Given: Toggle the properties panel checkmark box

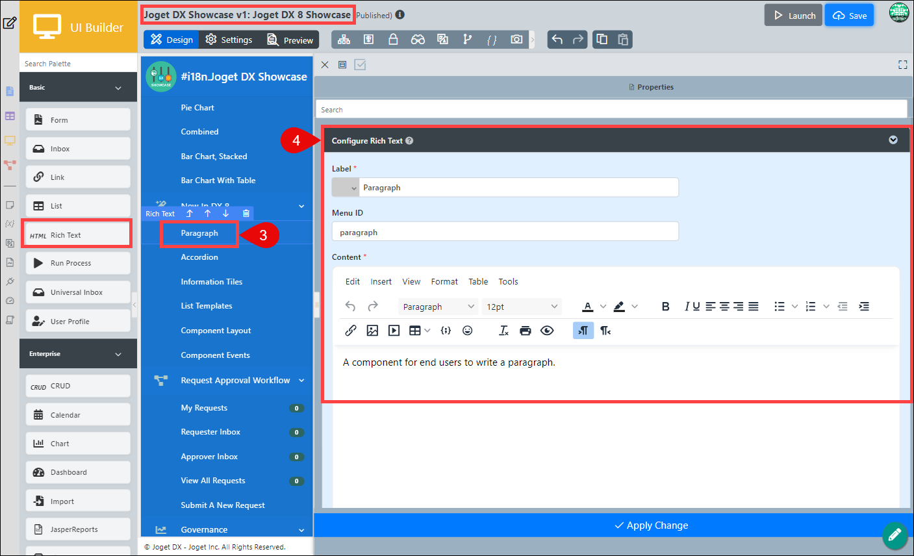Looking at the screenshot, I should pos(360,65).
